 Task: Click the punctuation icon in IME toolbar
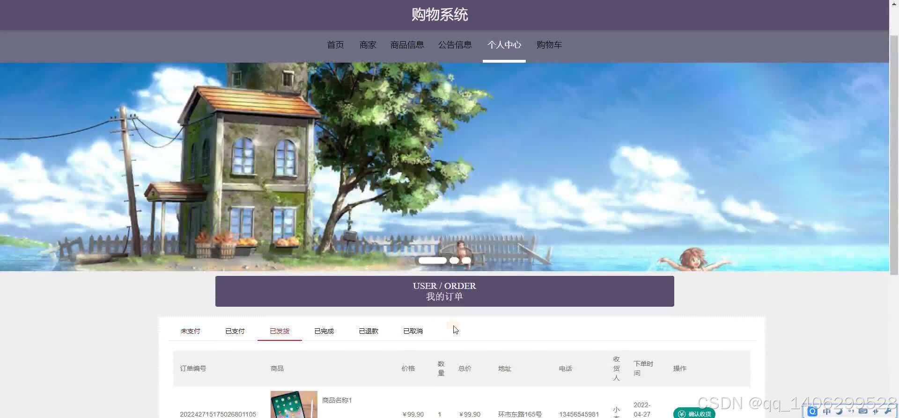851,411
